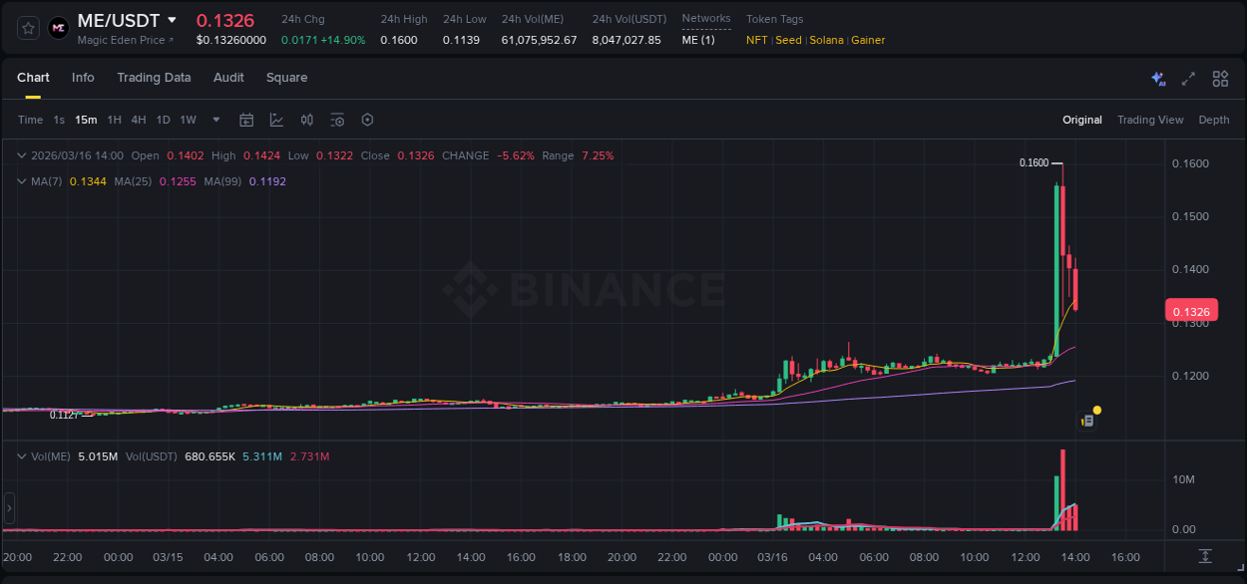This screenshot has width=1247, height=584.
Task: Select the 1D timeframe
Action: click(163, 120)
